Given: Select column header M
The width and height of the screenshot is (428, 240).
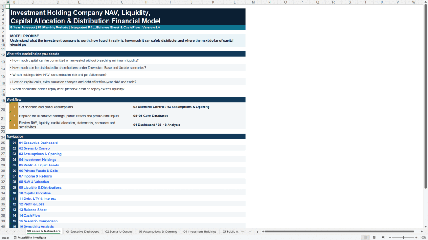Looking at the screenshot, I should pyautogui.click(x=253, y=2).
